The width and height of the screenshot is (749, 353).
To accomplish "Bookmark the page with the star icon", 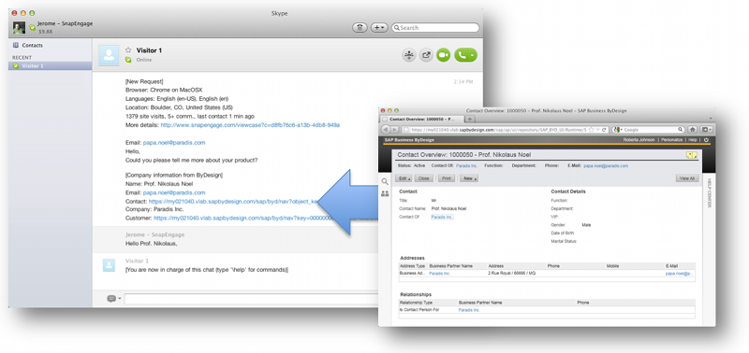I will 592,130.
